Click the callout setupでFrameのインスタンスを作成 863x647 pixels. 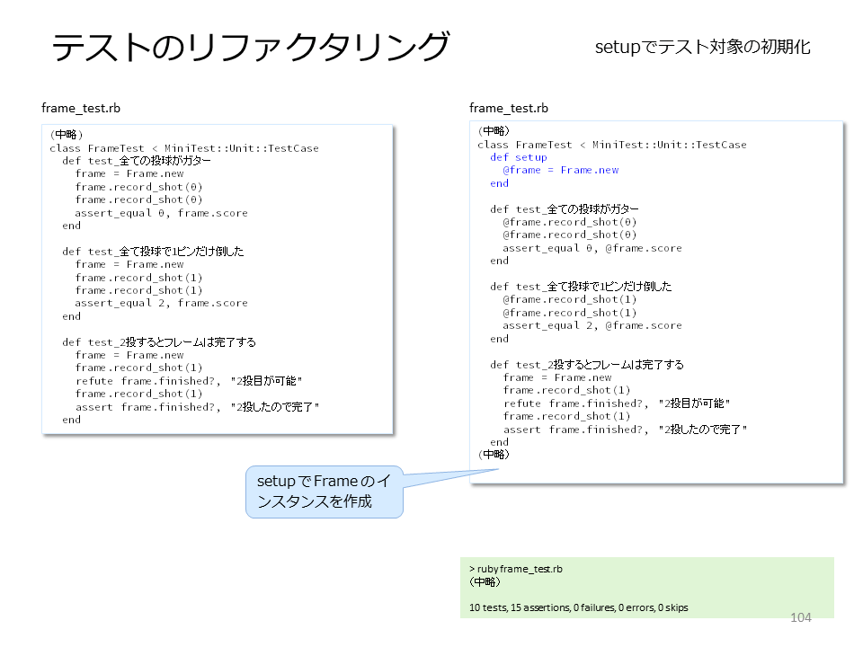click(325, 492)
